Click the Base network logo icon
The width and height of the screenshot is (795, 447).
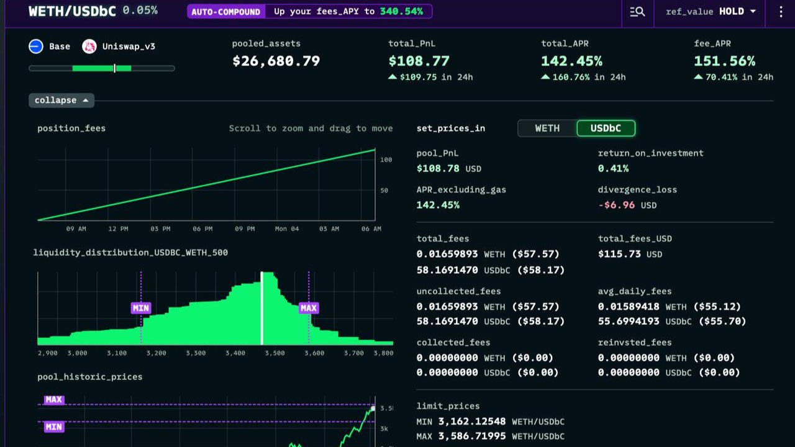point(36,47)
